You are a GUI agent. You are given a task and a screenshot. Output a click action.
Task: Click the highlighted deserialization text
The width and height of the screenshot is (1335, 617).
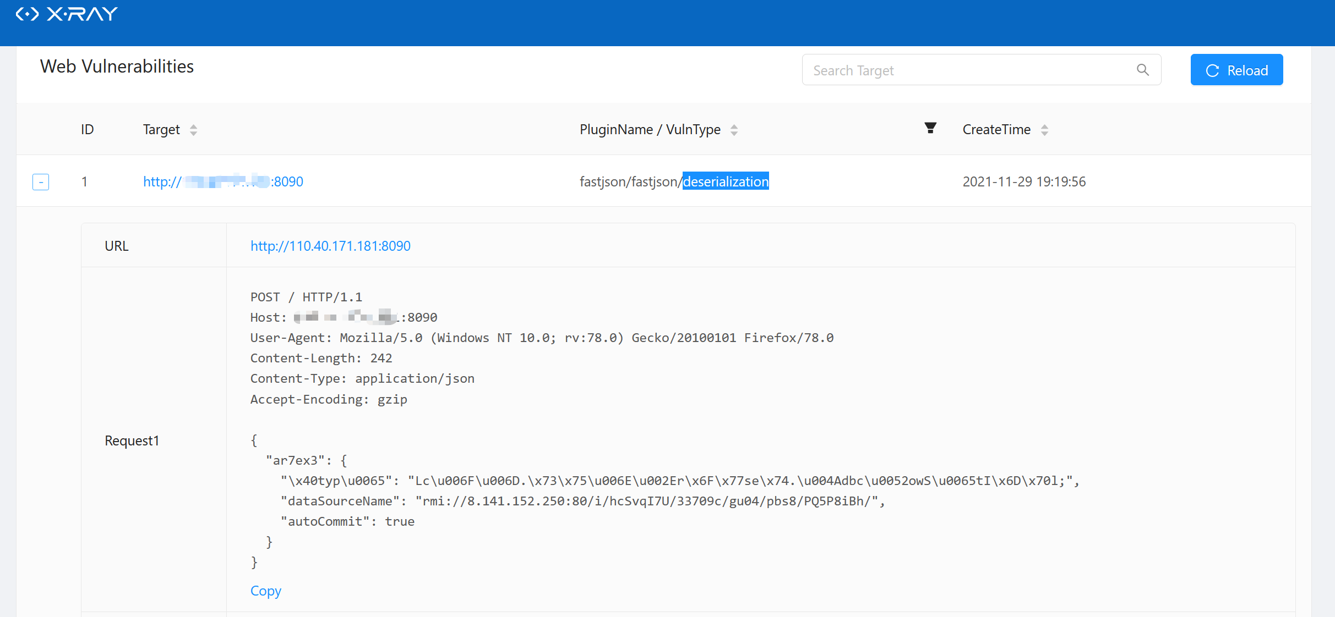pyautogui.click(x=725, y=181)
